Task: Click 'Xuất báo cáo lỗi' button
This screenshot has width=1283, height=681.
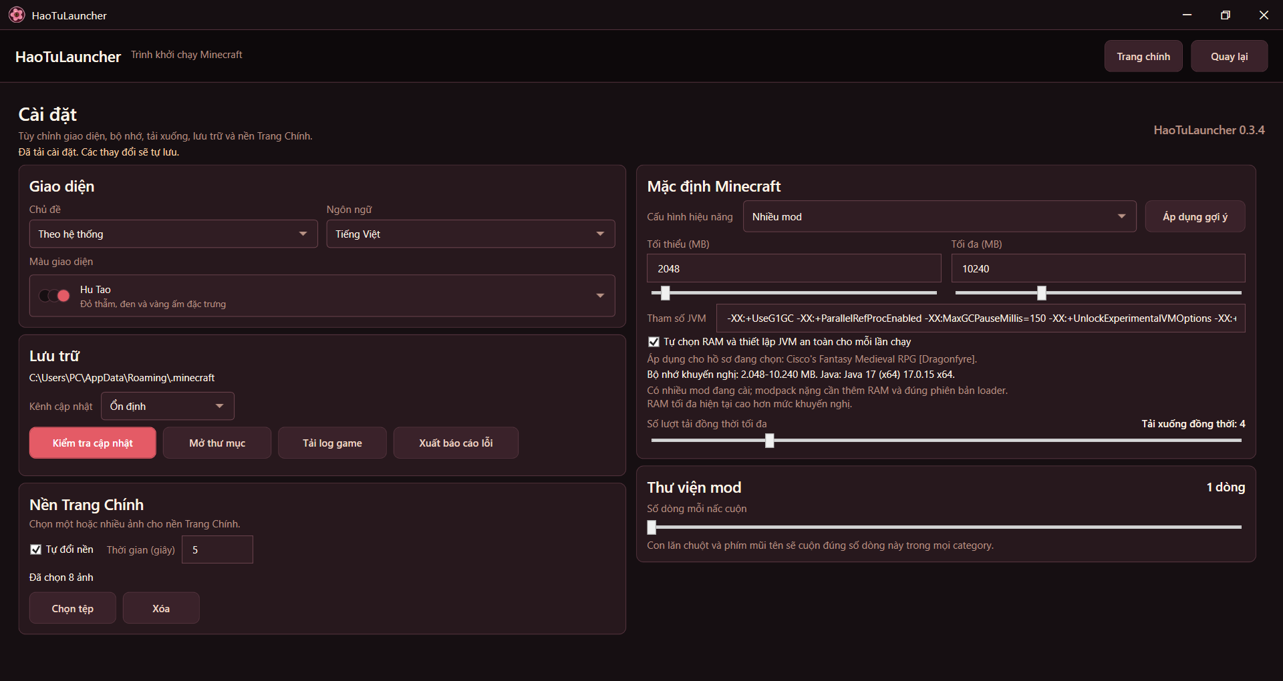Action: pos(456,443)
